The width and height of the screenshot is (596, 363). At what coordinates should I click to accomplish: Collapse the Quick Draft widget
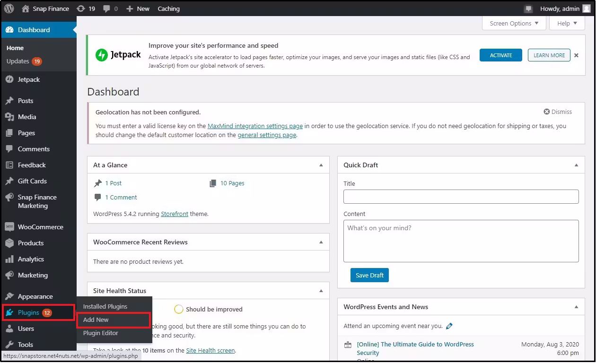(576, 165)
